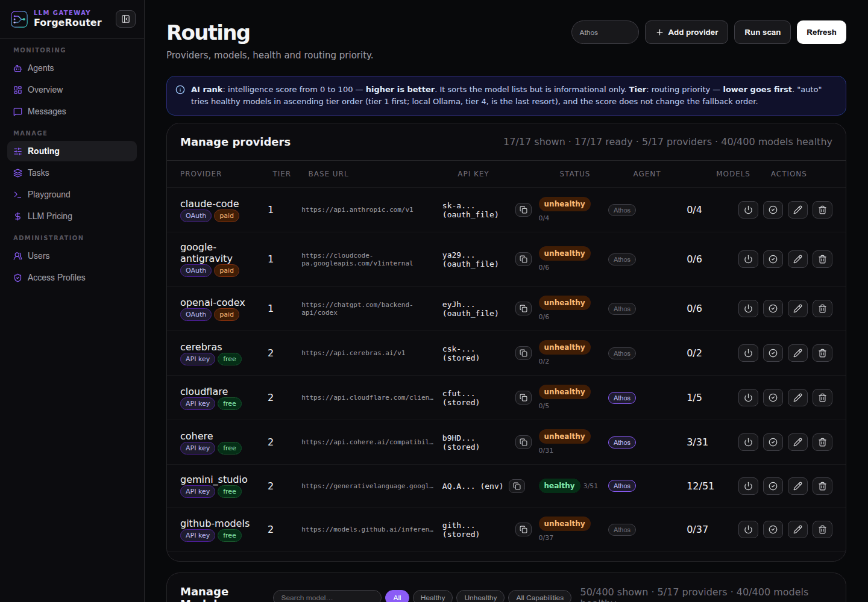868x602 pixels.
Task: Filter models by Unhealthy
Action: (480, 597)
